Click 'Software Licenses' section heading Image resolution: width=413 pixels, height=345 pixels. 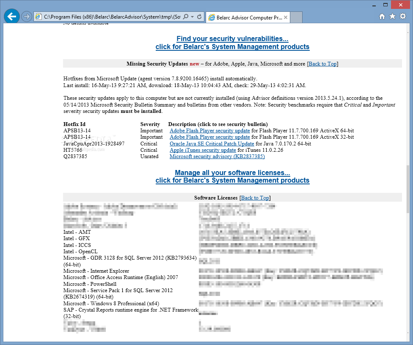click(216, 197)
